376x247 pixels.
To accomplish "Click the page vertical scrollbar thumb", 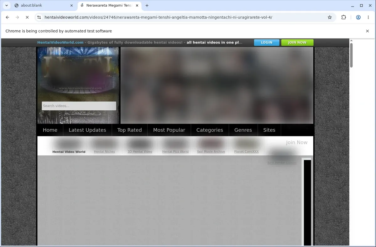I will (x=351, y=55).
